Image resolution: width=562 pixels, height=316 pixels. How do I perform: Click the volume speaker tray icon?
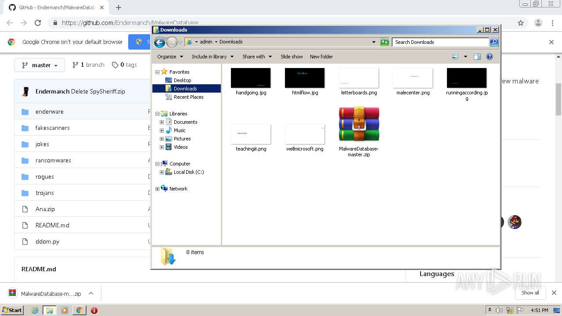coord(499,310)
